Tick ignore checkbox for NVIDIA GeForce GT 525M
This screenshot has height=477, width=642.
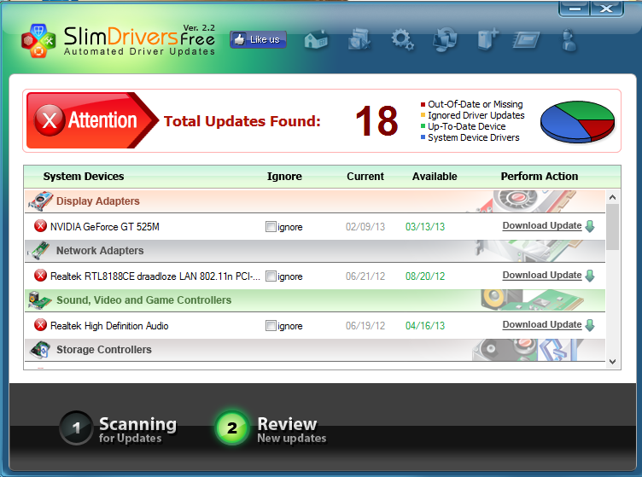tap(271, 227)
